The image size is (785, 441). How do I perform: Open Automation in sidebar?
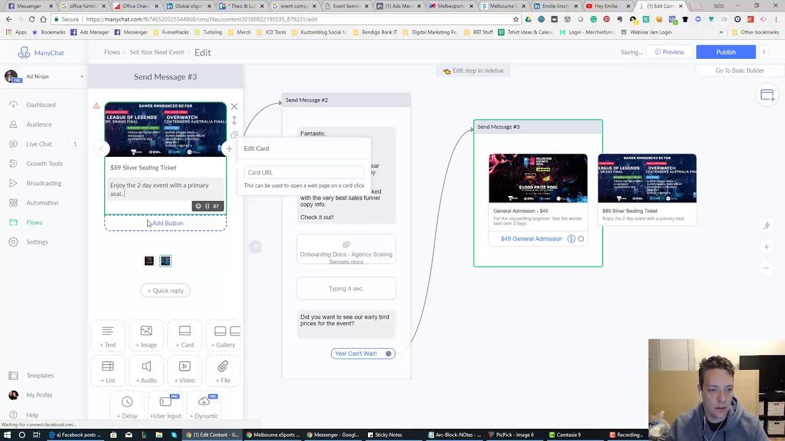(42, 203)
